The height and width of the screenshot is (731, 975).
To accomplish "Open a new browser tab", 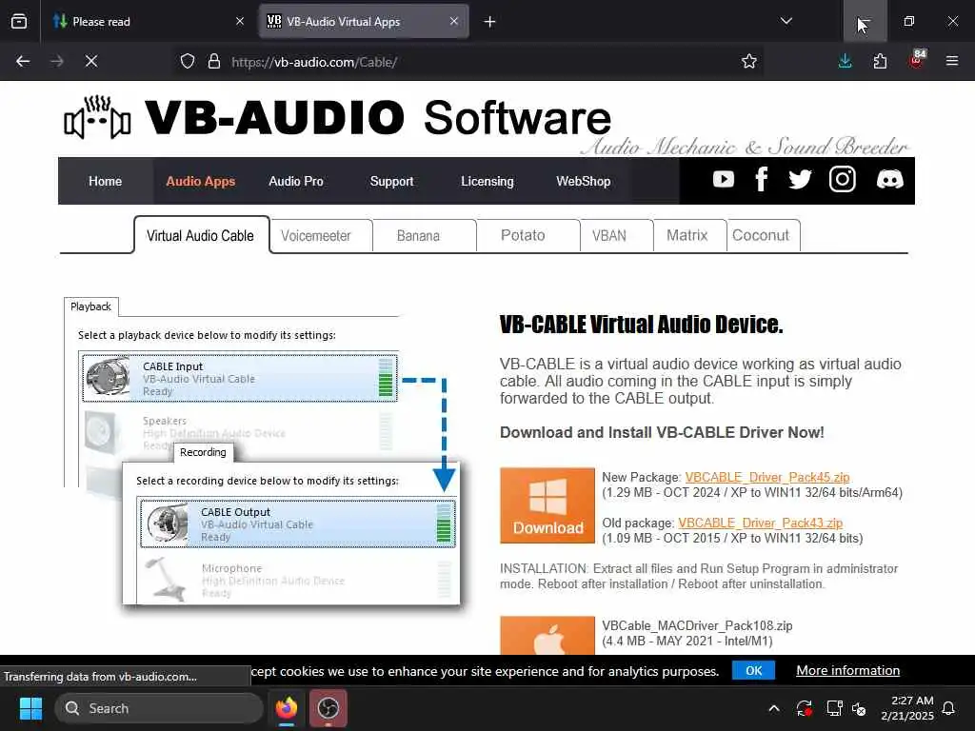I will [x=490, y=22].
